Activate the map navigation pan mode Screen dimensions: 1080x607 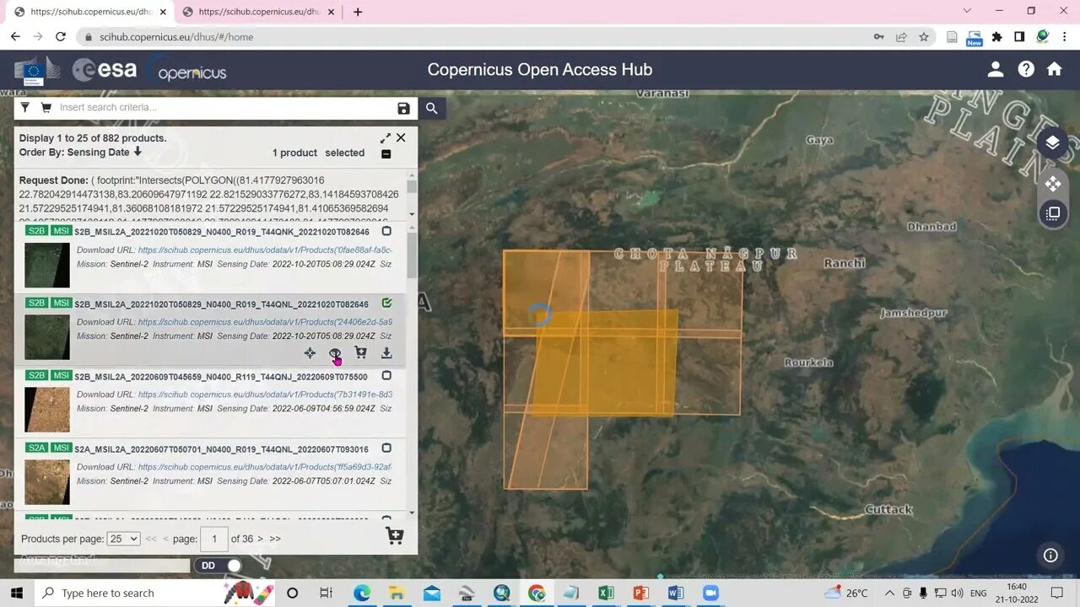coord(1052,183)
